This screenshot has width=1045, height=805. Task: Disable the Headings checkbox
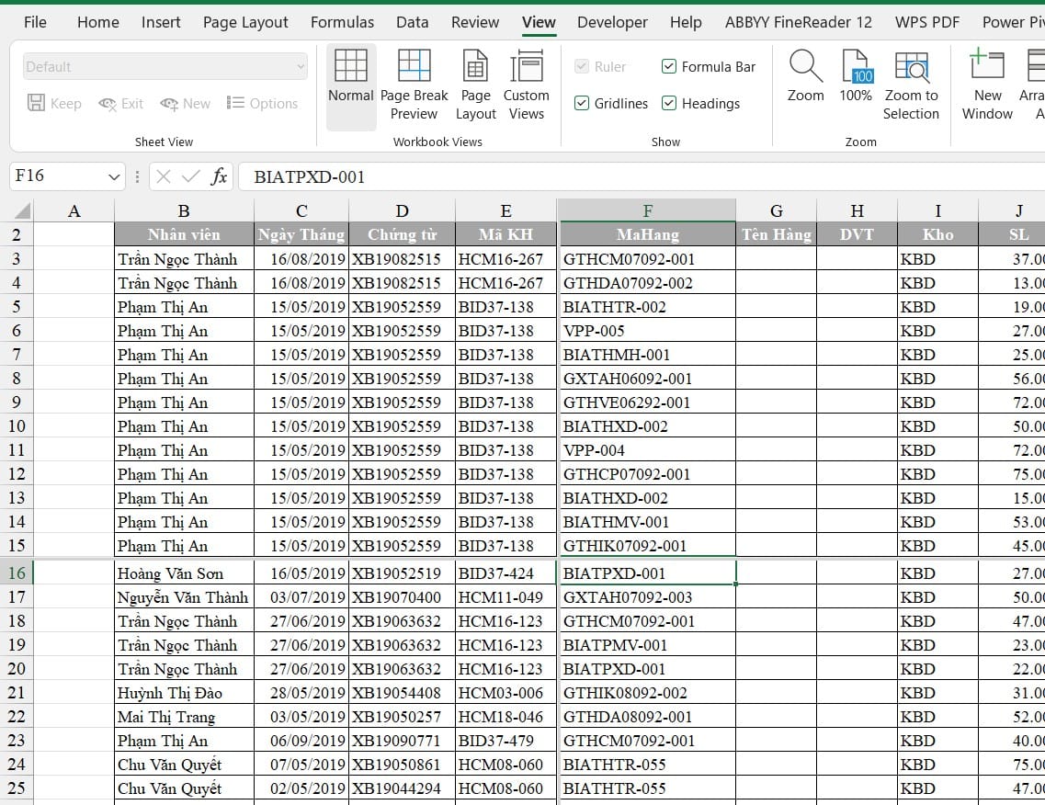pyautogui.click(x=669, y=104)
